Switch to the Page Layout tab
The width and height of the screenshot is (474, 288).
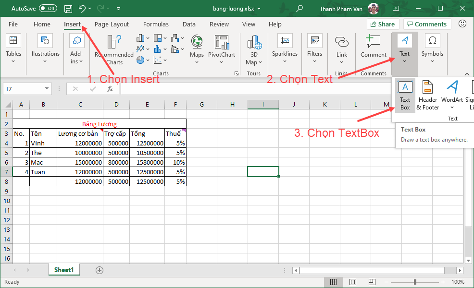[x=112, y=24]
